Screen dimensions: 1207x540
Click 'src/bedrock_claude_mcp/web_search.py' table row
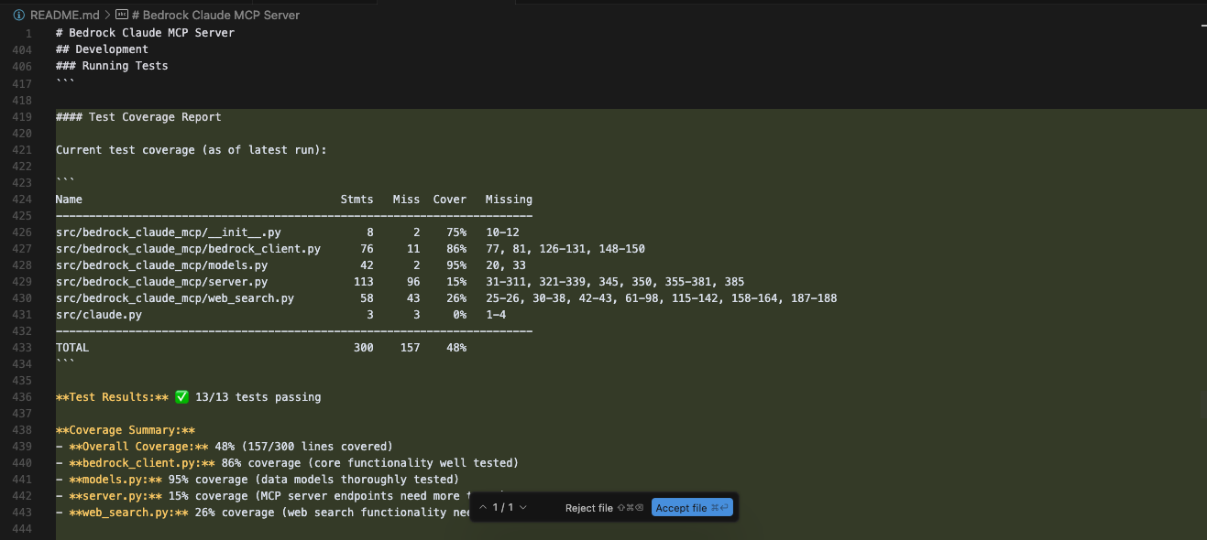(446, 298)
